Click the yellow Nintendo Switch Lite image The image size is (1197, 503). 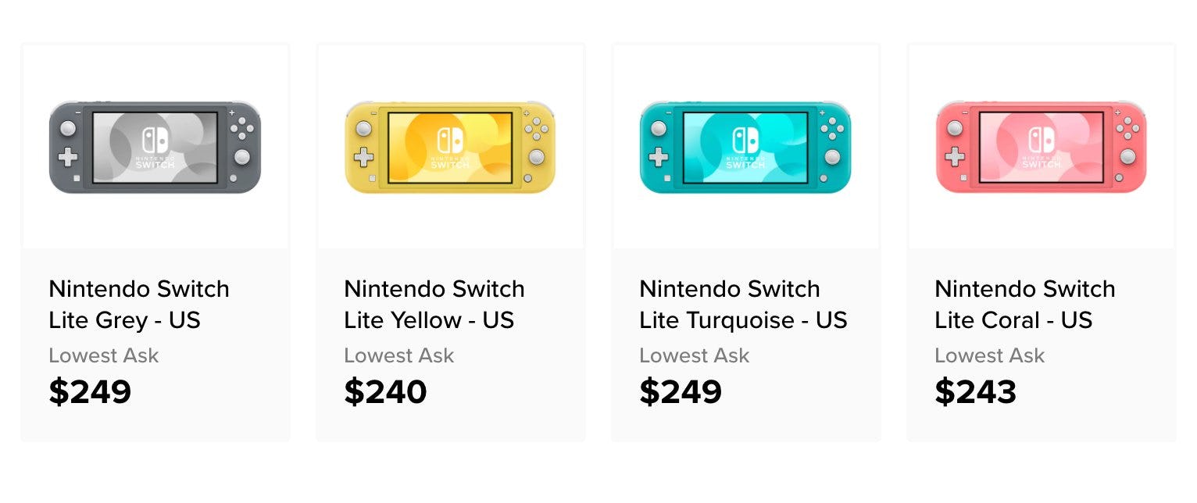(x=450, y=147)
